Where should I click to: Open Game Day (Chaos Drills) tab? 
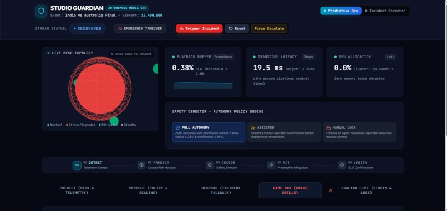pos(290,190)
